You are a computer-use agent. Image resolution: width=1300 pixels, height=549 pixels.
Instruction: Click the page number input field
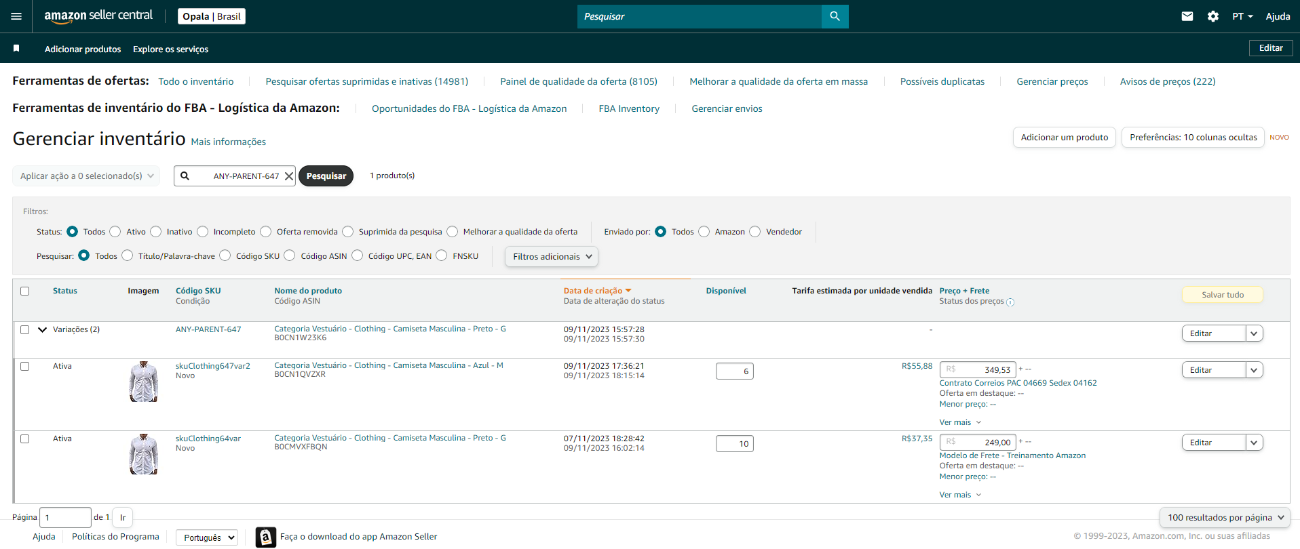coord(65,517)
